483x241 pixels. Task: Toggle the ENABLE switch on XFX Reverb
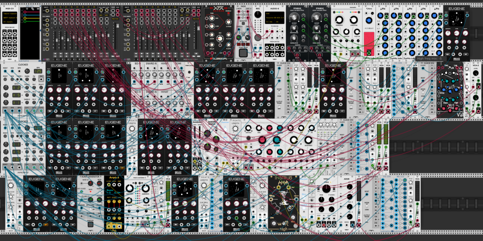point(229,14)
